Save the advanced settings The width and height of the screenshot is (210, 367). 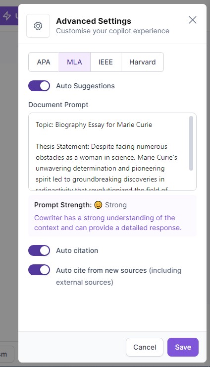(183, 347)
